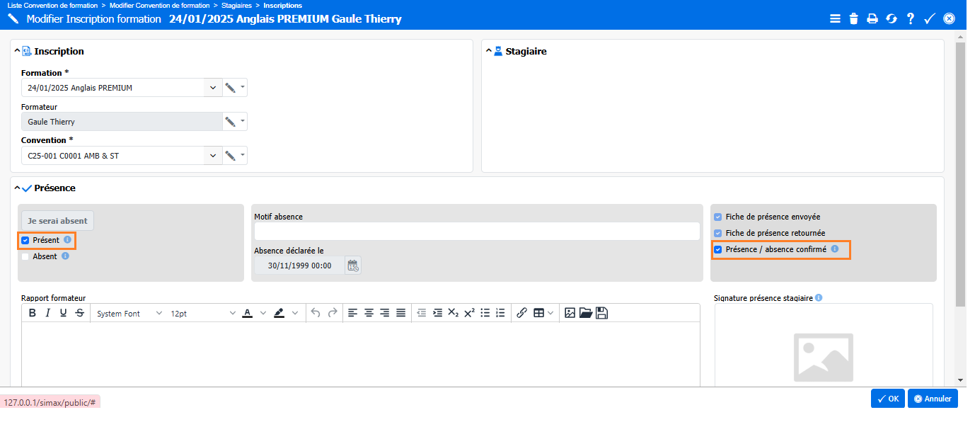Screen dimensions: 975x422
Task: Collapse the Présence section
Action: [17, 188]
